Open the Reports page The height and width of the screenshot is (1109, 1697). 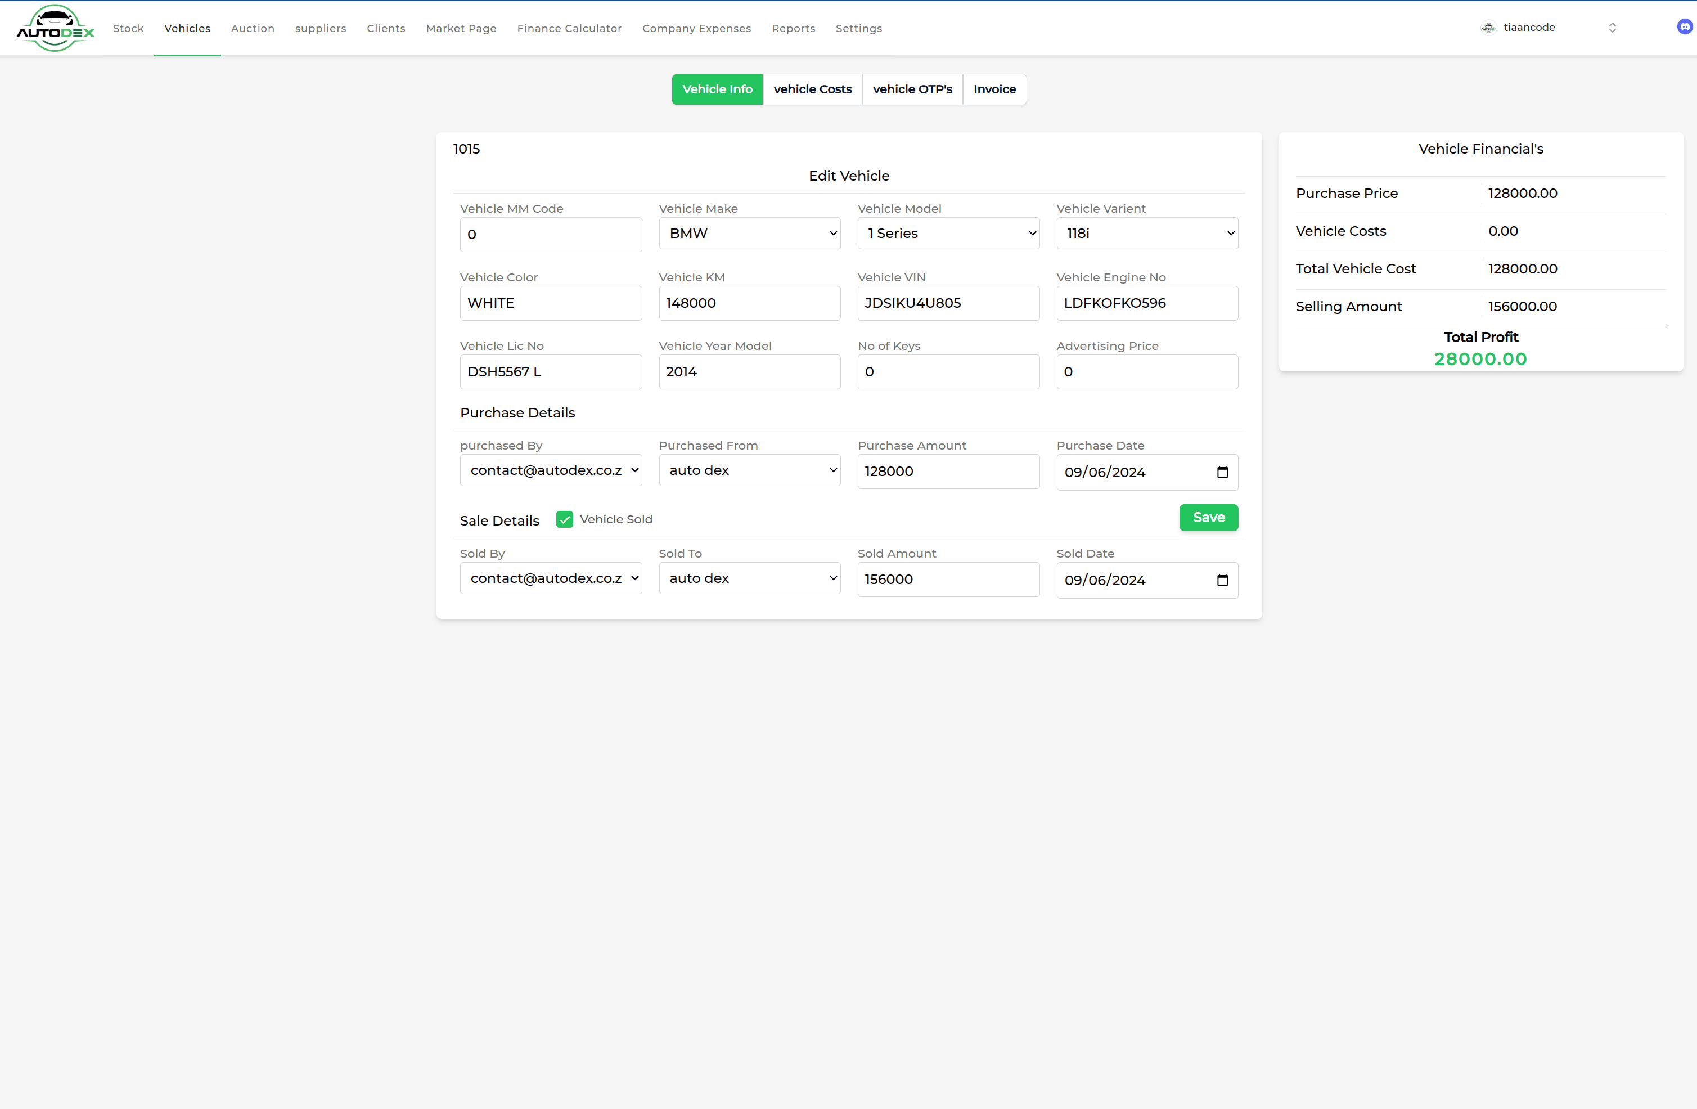pyautogui.click(x=793, y=29)
